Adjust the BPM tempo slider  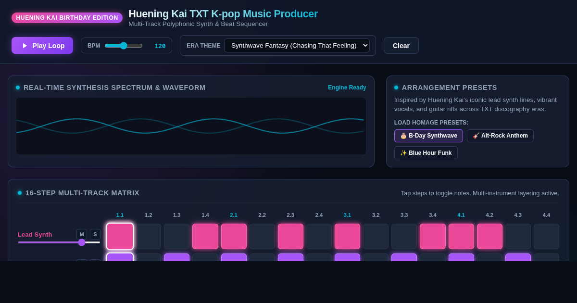click(124, 46)
